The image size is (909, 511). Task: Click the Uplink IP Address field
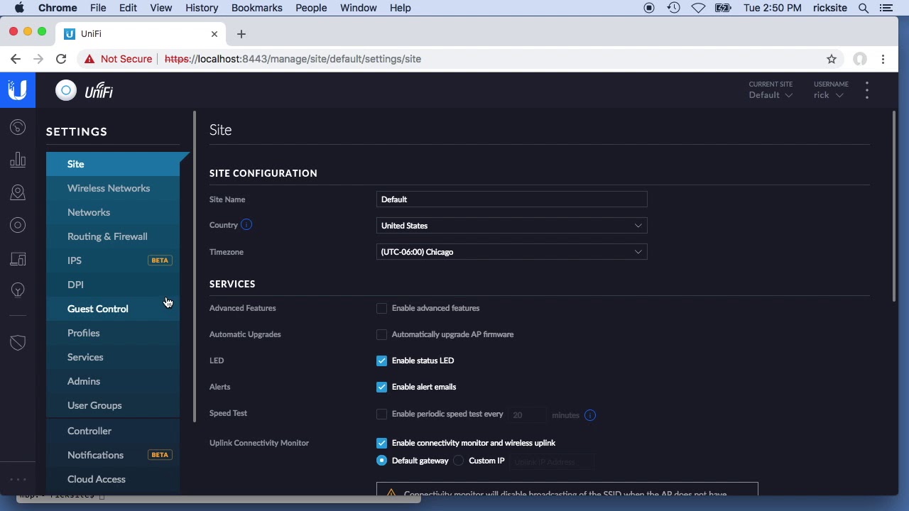[552, 462]
